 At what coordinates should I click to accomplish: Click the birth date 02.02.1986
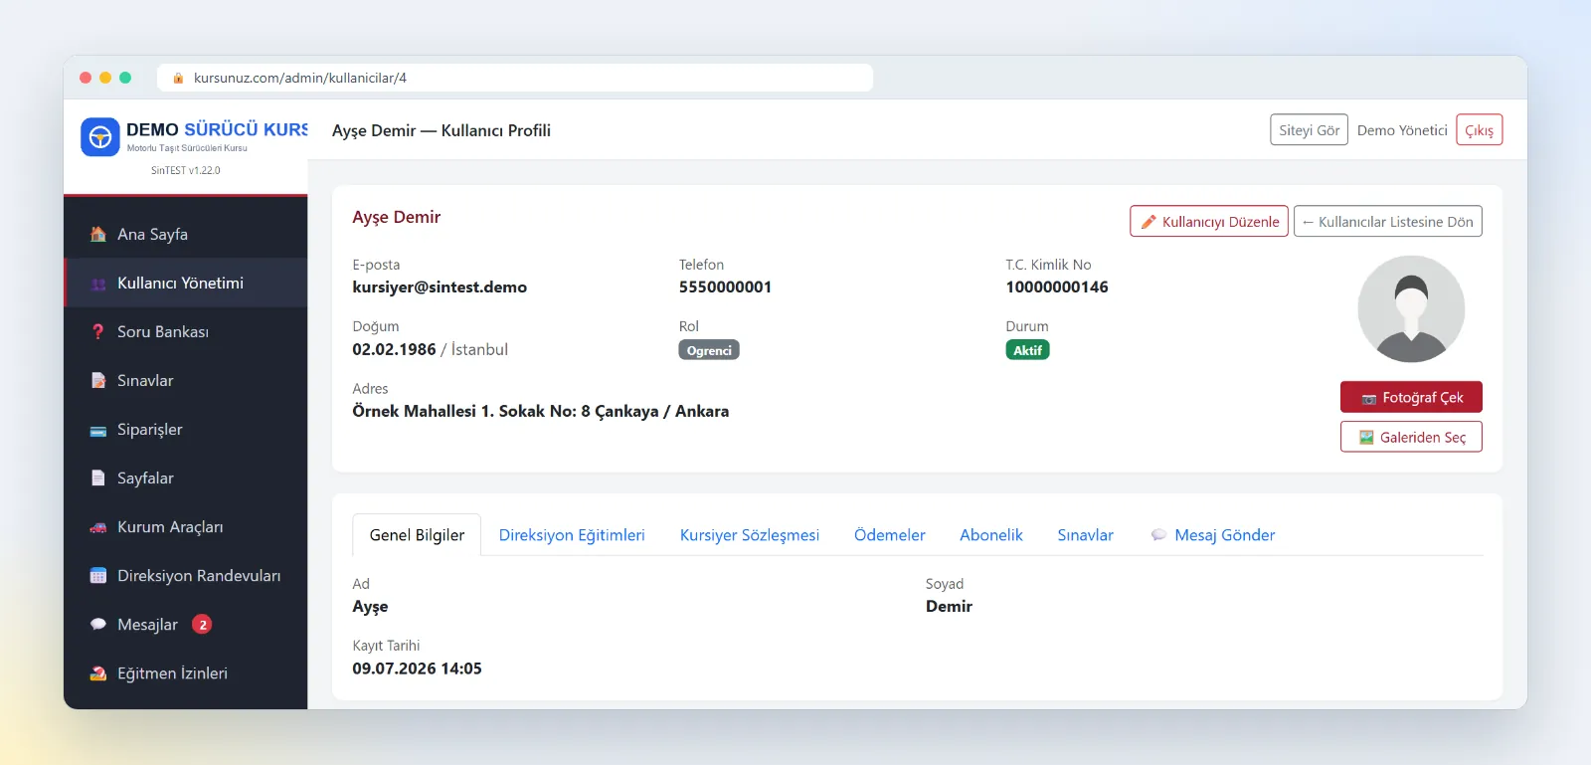(x=394, y=349)
